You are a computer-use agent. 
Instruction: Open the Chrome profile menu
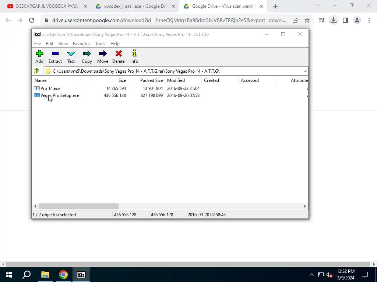click(357, 20)
